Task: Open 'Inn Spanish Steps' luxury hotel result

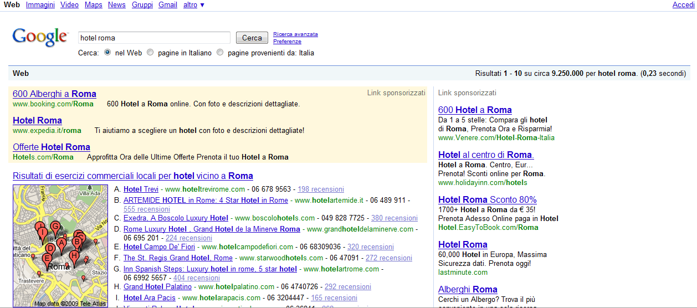Action: pyautogui.click(x=210, y=269)
